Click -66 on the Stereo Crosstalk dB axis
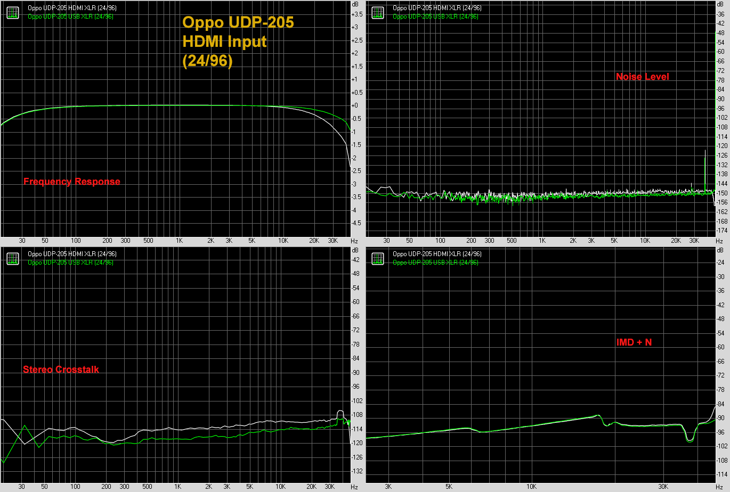 click(x=357, y=316)
